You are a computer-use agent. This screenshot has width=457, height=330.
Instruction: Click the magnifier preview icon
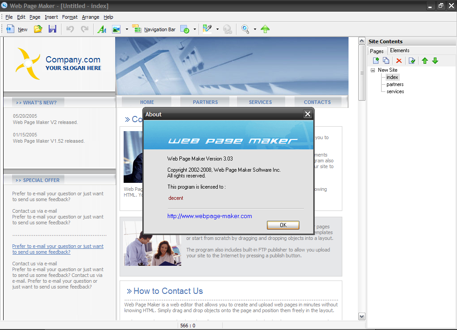point(245,29)
